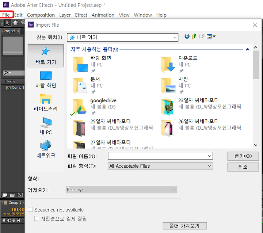263x233 pixels.
Task: Open the Layer menu
Action: (x=65, y=15)
